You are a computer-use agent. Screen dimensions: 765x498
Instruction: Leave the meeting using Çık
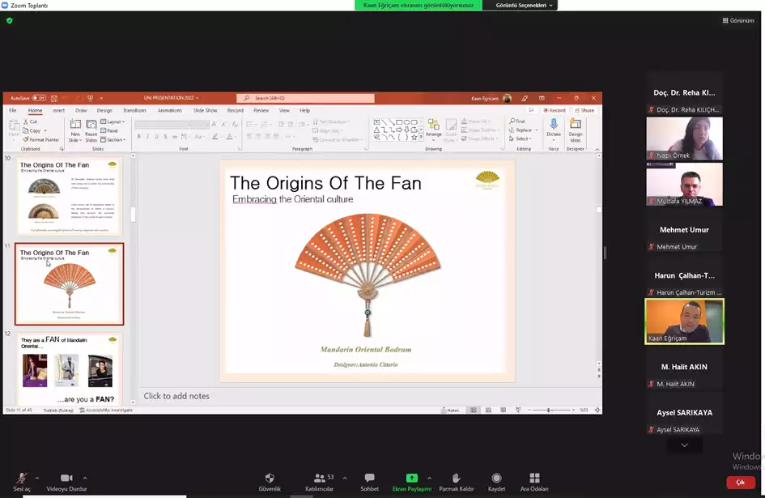(x=740, y=483)
